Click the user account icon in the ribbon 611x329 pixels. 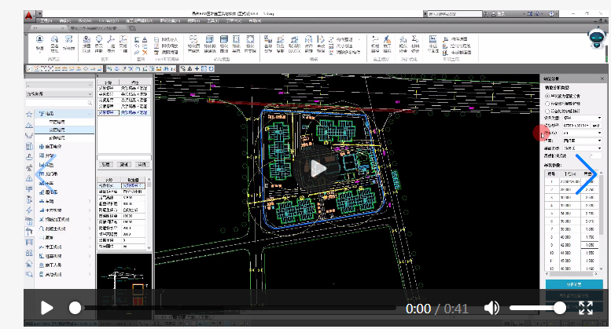click(x=40, y=39)
